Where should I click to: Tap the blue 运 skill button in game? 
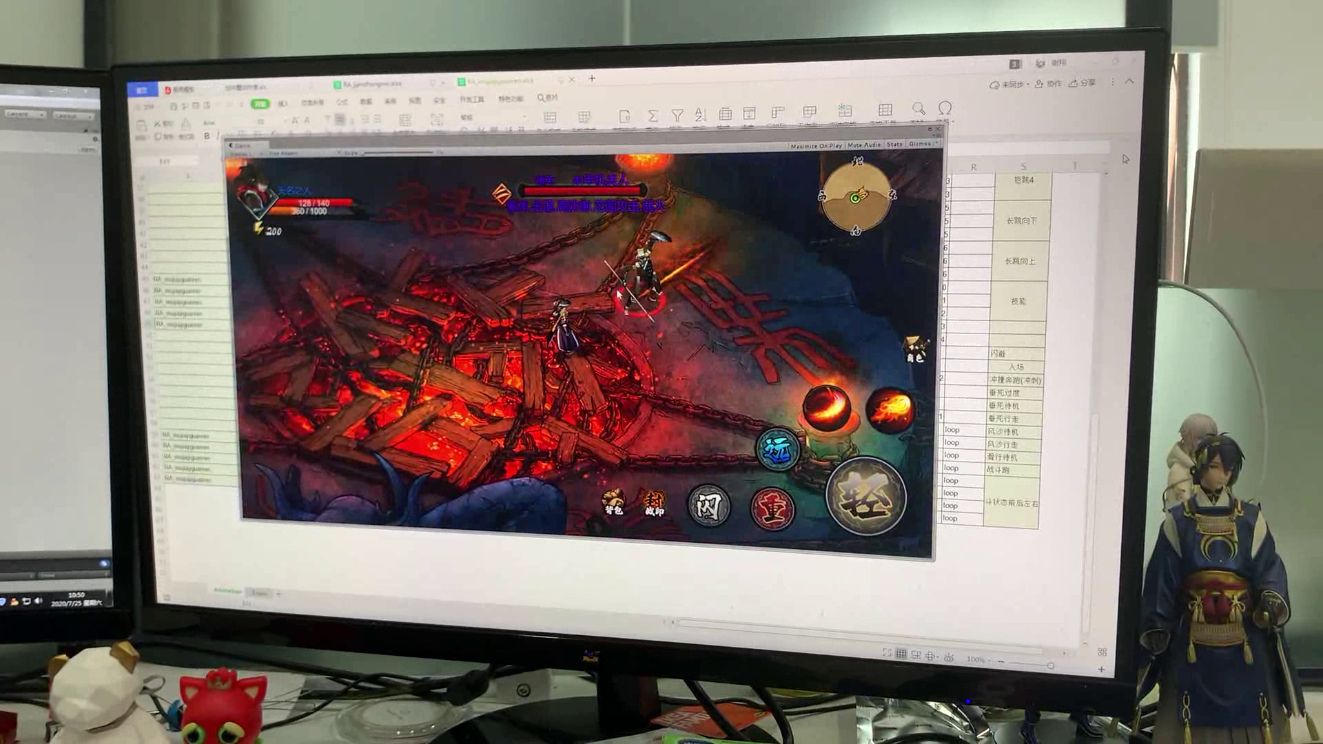[x=778, y=449]
